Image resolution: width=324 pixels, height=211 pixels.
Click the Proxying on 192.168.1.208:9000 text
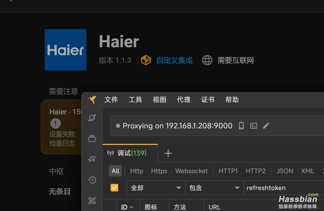pyautogui.click(x=177, y=126)
